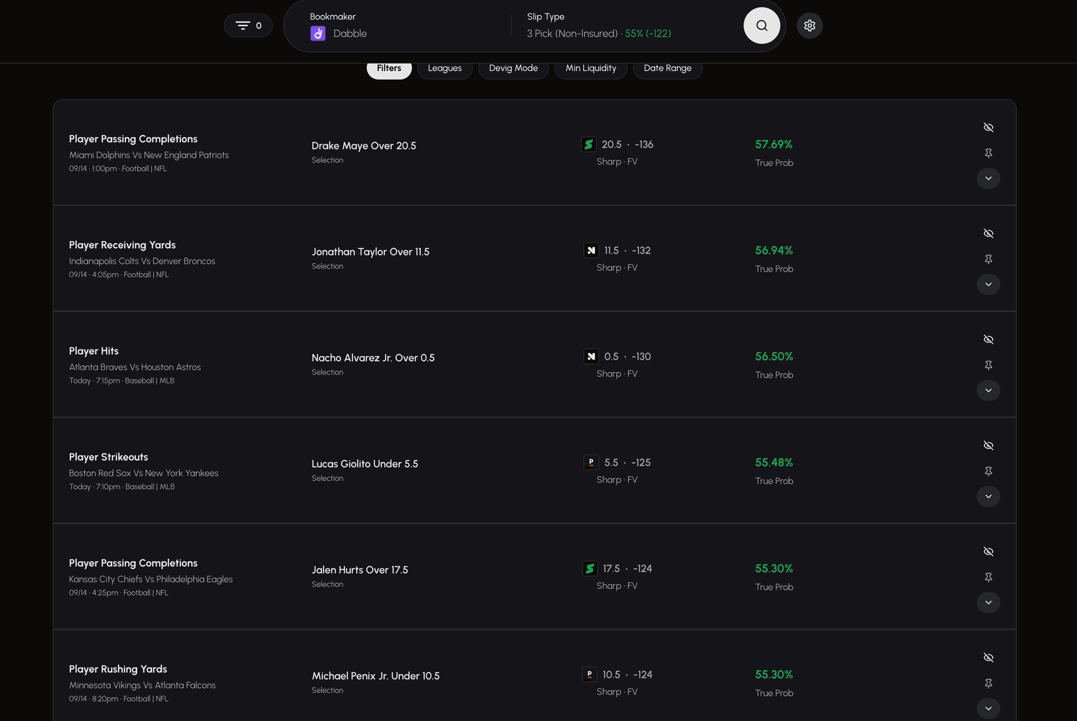Click the search magnifier button
The height and width of the screenshot is (721, 1077).
[761, 25]
